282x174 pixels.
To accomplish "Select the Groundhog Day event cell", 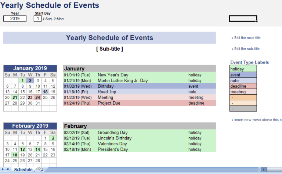I will (x=113, y=133).
